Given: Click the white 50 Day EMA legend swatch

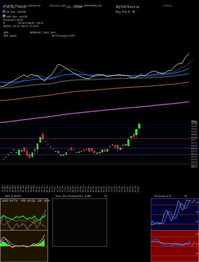Looking at the screenshot, I should tap(4, 12).
